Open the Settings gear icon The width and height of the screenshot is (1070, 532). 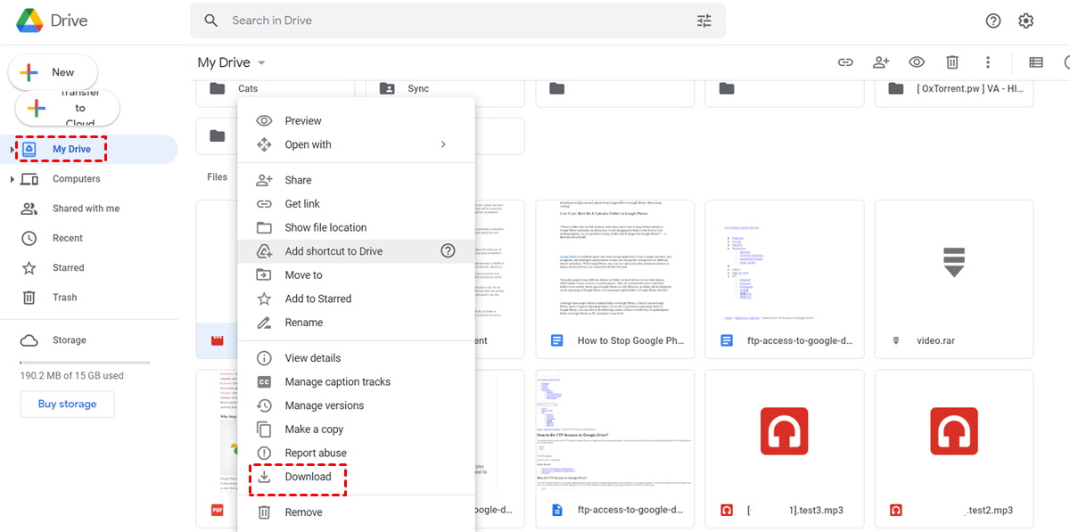(1025, 20)
